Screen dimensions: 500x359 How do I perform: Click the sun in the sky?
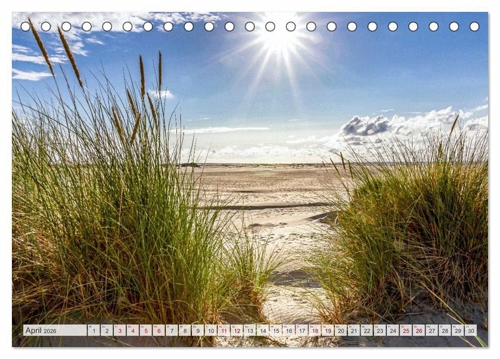pyautogui.click(x=279, y=39)
